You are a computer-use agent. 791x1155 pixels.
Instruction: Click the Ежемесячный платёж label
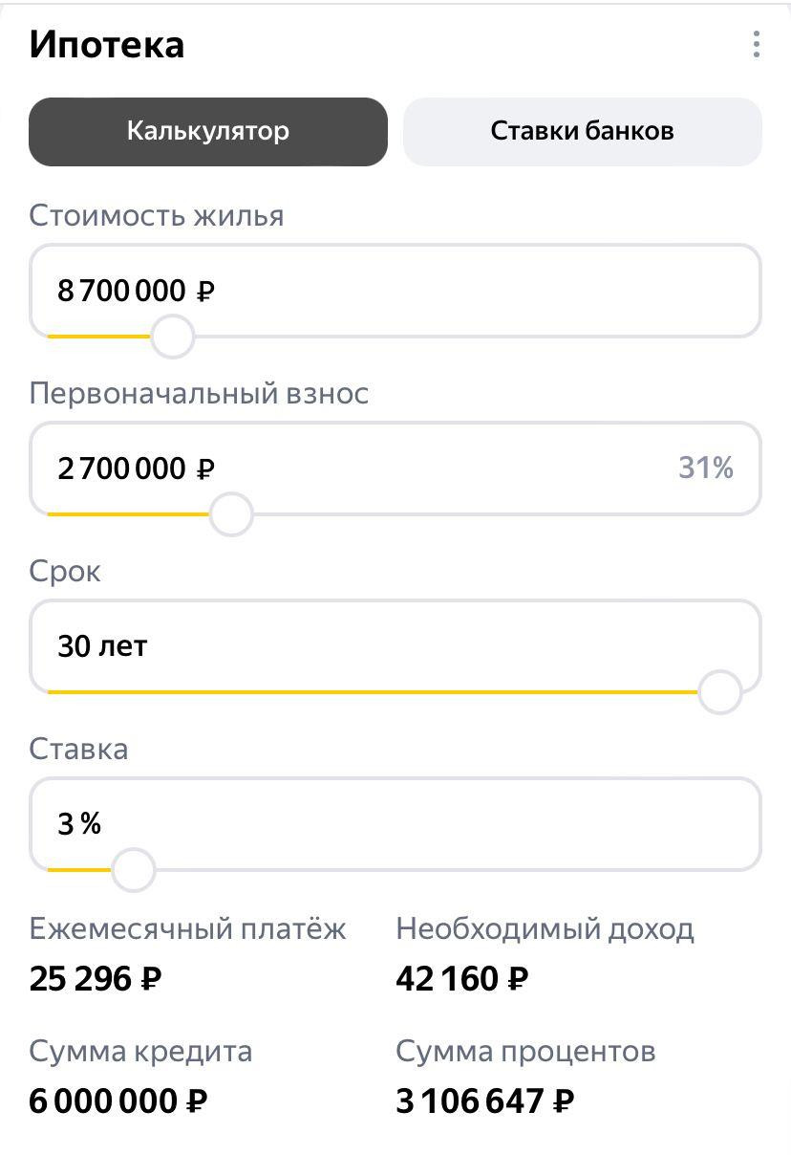click(x=188, y=928)
